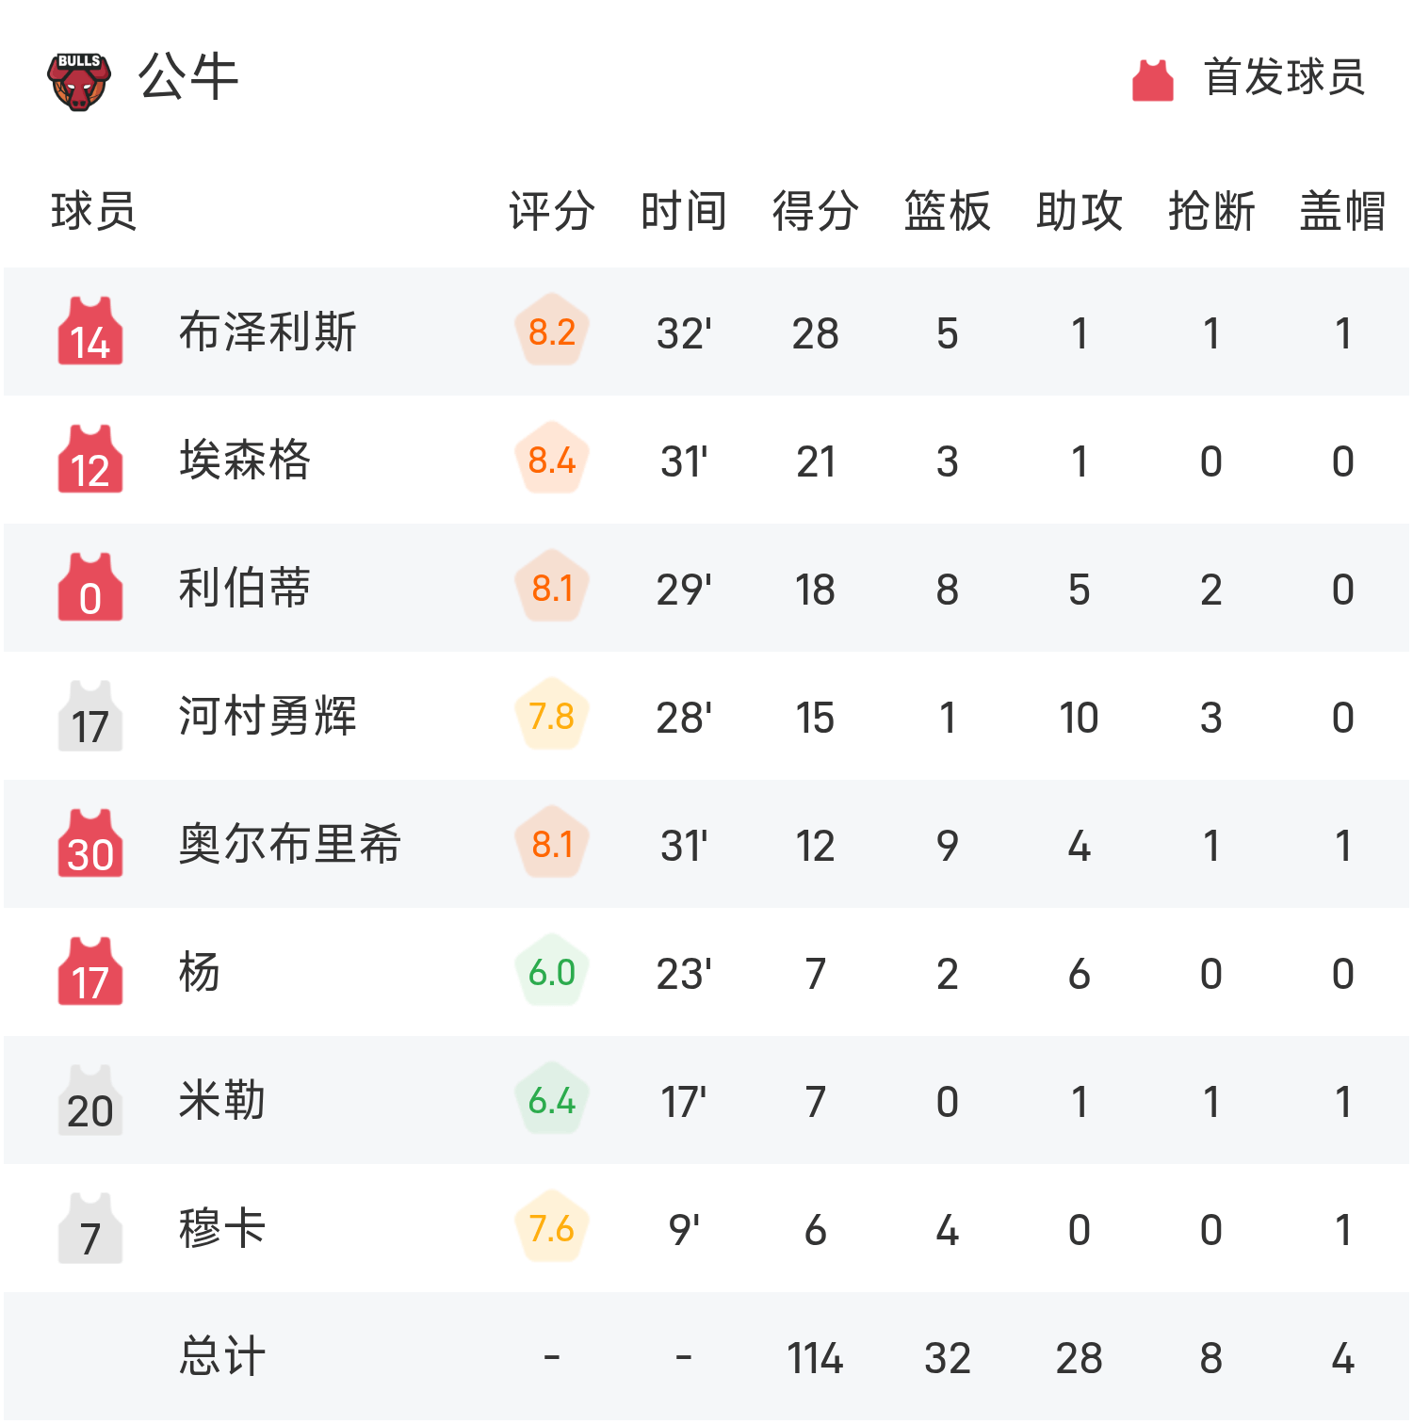Click 河村勇辉's gray number 17 jersey
Image resolution: width=1413 pixels, height=1424 pixels.
pyautogui.click(x=90, y=716)
